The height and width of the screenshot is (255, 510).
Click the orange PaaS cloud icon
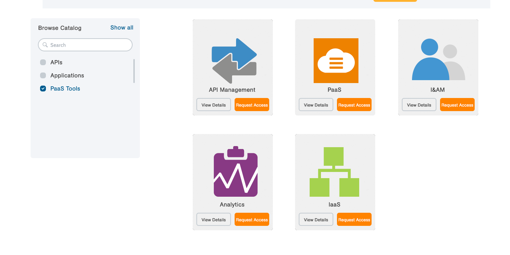(336, 60)
